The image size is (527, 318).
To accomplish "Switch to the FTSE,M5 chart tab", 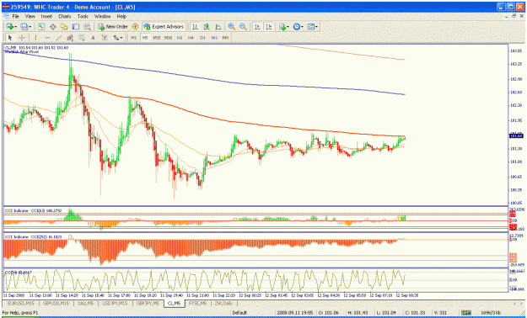I will point(197,304).
